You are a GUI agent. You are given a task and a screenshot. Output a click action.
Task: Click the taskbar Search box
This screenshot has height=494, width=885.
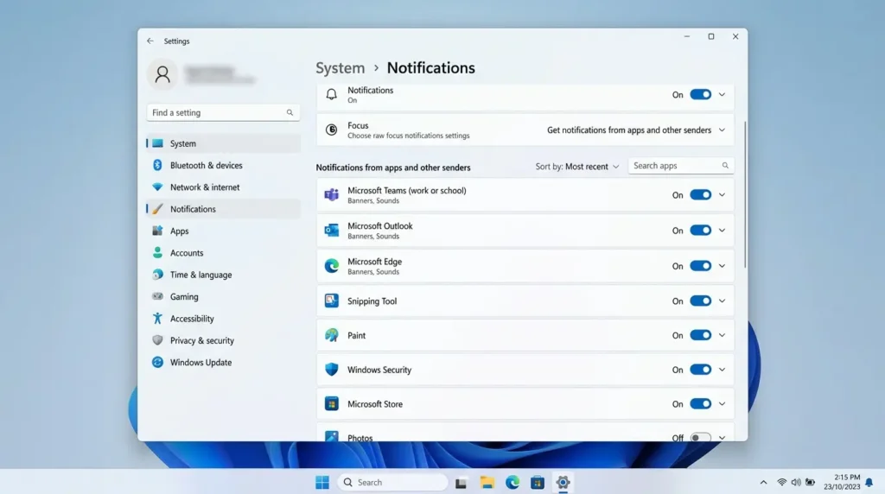point(393,482)
